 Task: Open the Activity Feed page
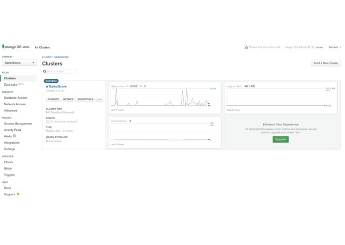click(x=12, y=130)
